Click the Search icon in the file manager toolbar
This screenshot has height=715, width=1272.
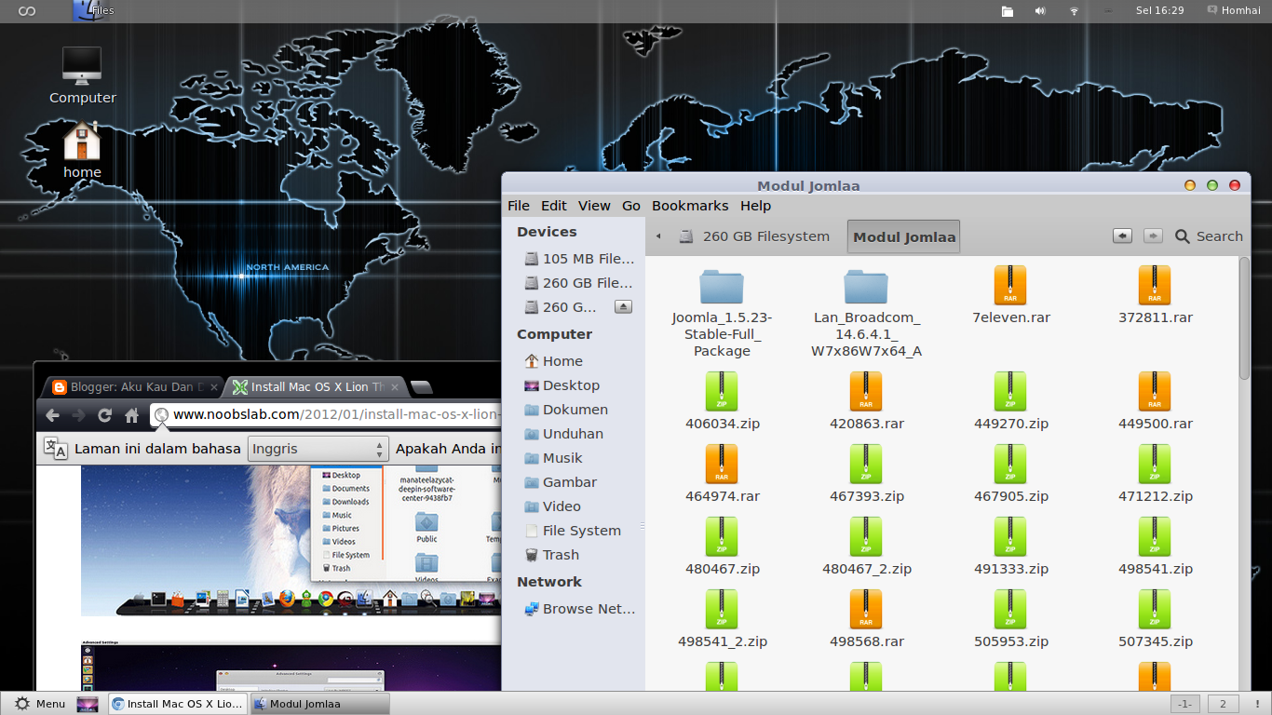(1183, 236)
